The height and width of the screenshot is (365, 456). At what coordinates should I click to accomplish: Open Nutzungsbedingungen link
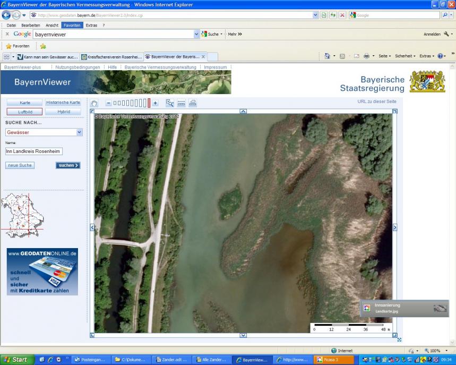[78, 67]
